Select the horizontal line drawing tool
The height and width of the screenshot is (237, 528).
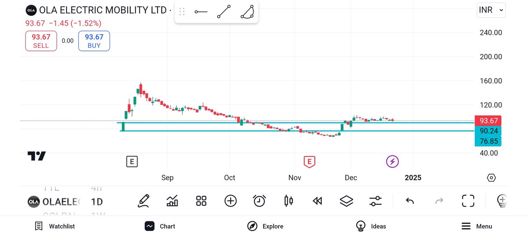pyautogui.click(x=201, y=12)
